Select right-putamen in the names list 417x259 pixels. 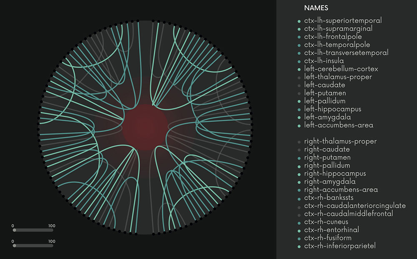click(x=327, y=158)
